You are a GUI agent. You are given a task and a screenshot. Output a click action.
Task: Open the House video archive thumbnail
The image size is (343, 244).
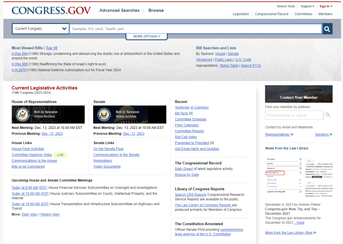[x=48, y=114]
